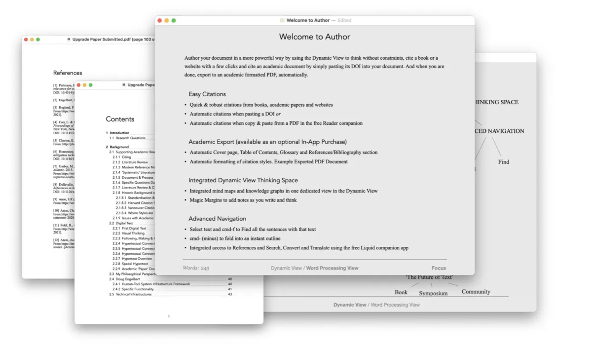Screen dimensions: 592x352
Task: Open contents entry 1.1 Research Questions
Action: 127,138
